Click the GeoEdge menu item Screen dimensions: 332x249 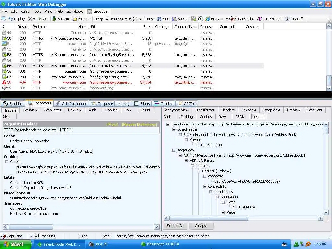[x=97, y=11]
